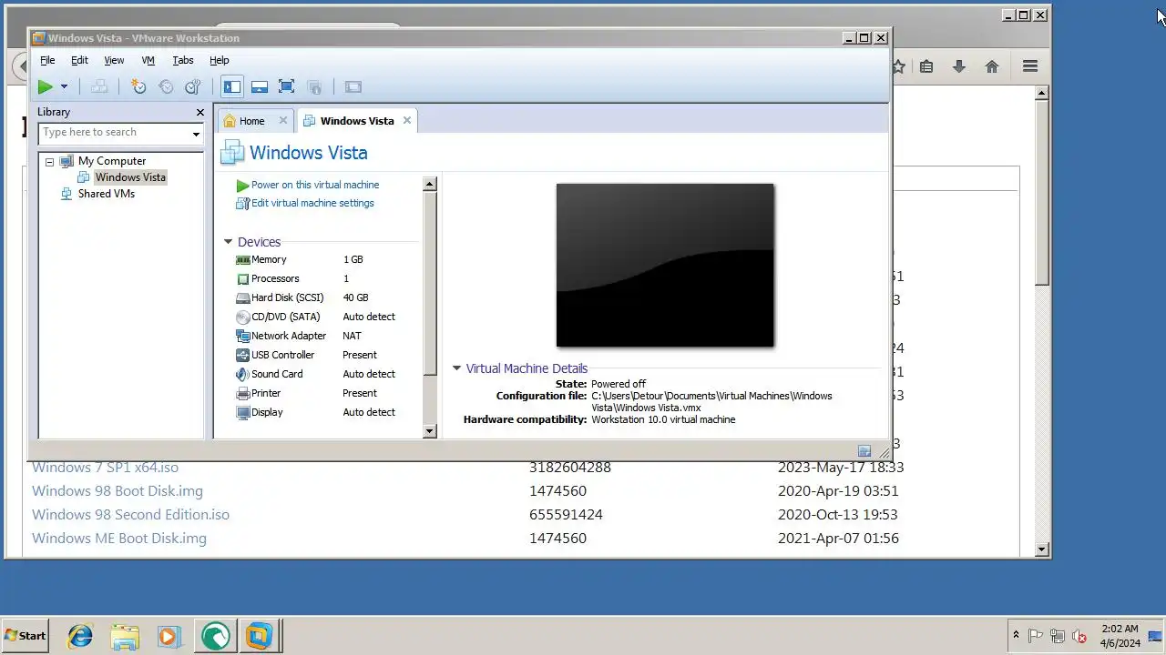Viewport: 1166px width, 655px height.
Task: Open the View menu
Action: coord(114,60)
